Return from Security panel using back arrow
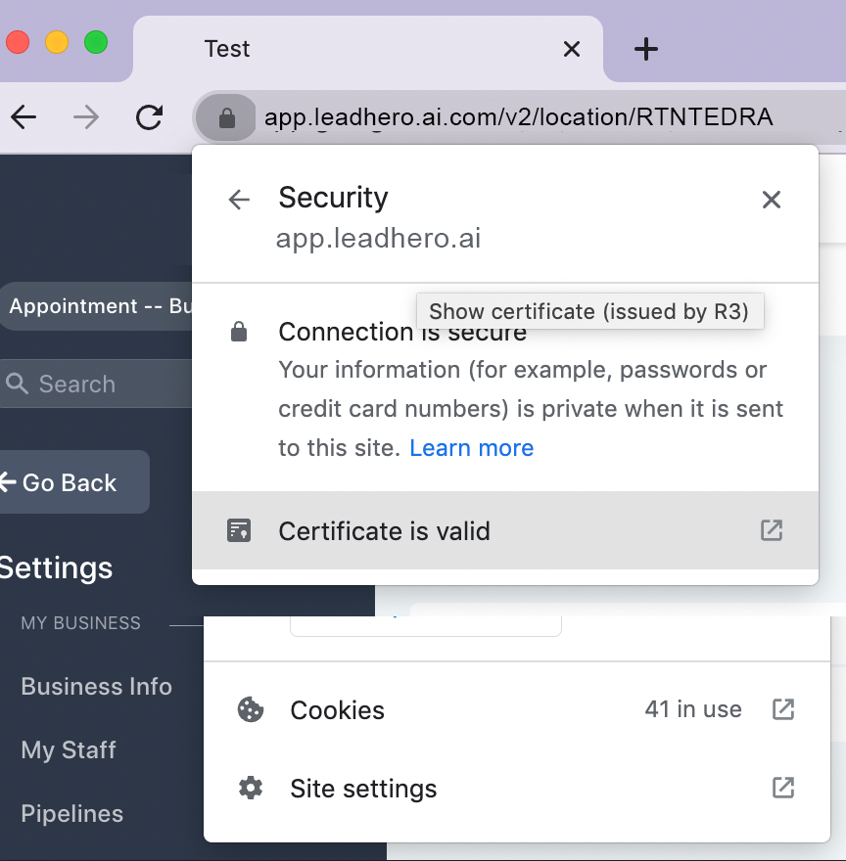This screenshot has height=861, width=846. tap(239, 200)
